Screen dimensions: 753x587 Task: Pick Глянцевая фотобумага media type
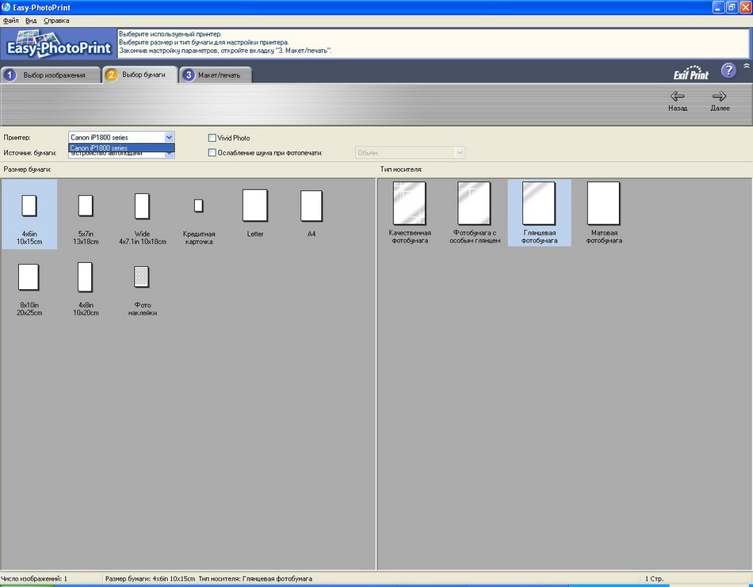(x=539, y=213)
